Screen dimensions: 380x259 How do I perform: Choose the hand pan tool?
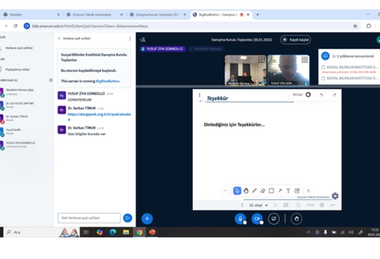[246, 191]
